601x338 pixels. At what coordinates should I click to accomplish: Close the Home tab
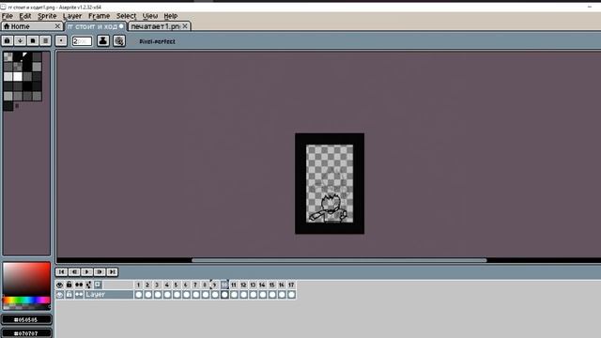pos(57,26)
